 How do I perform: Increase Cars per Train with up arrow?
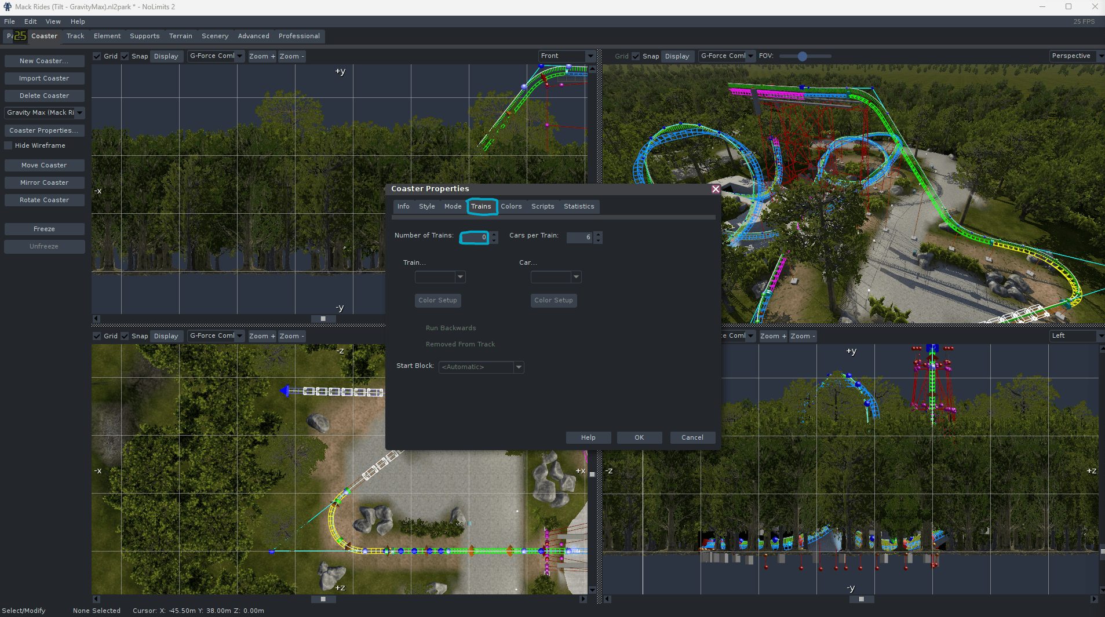point(599,234)
